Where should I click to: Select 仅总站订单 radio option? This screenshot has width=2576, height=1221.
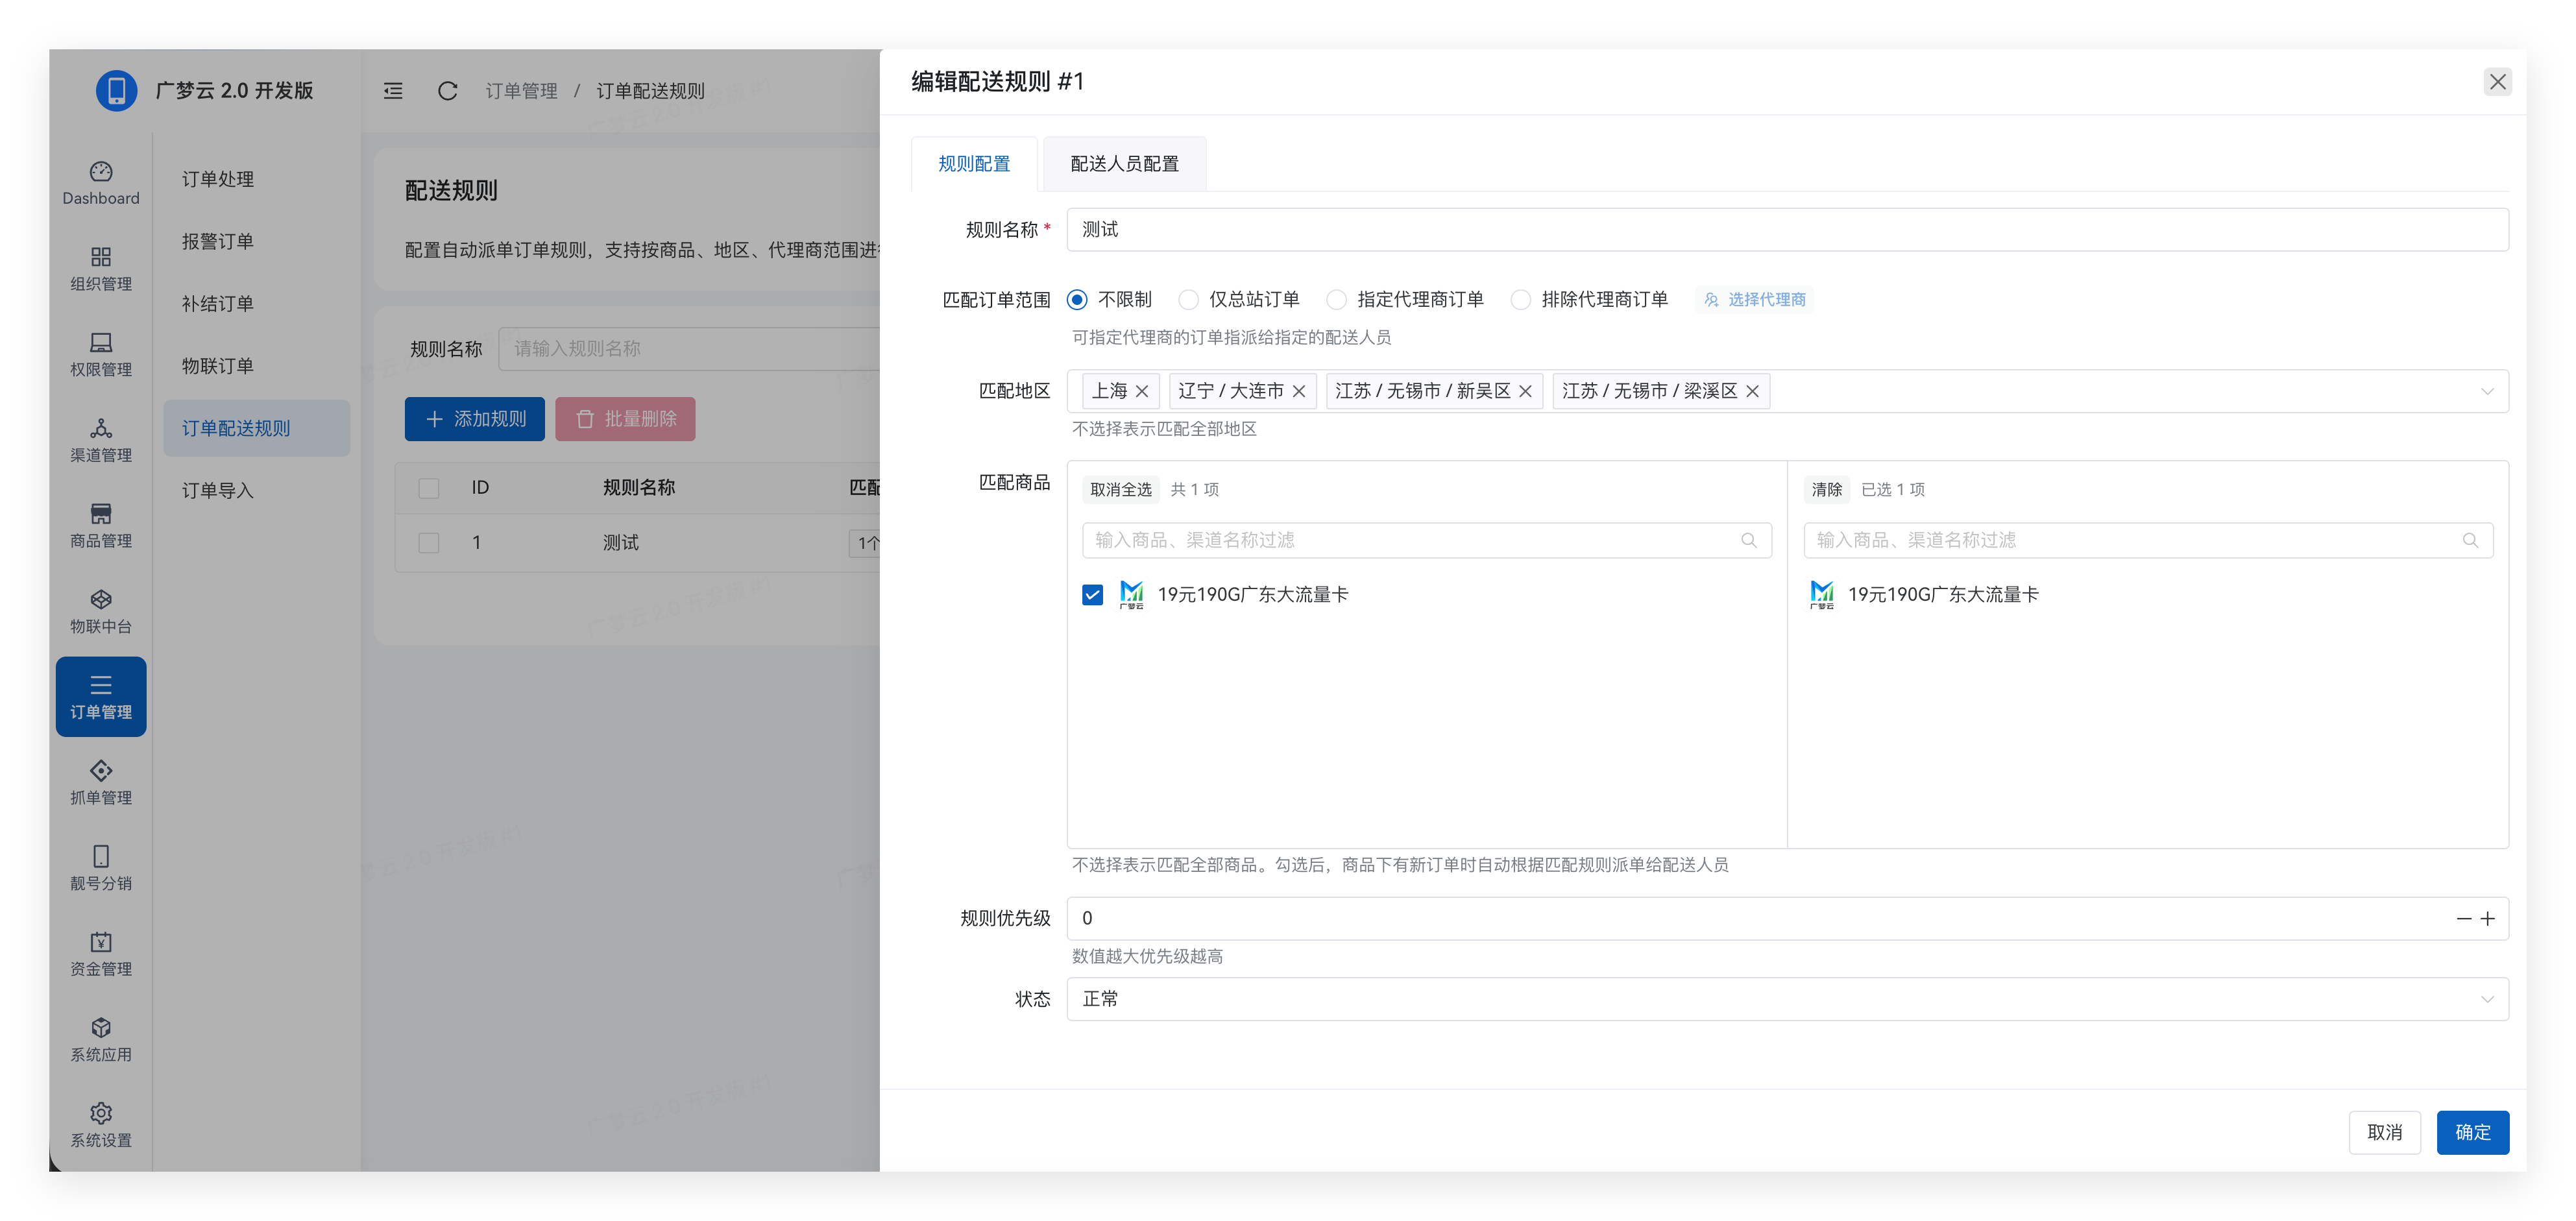click(x=1188, y=300)
